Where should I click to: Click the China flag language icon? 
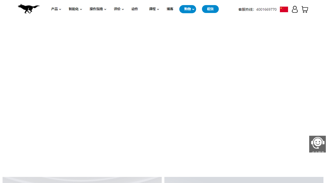pyautogui.click(x=284, y=9)
